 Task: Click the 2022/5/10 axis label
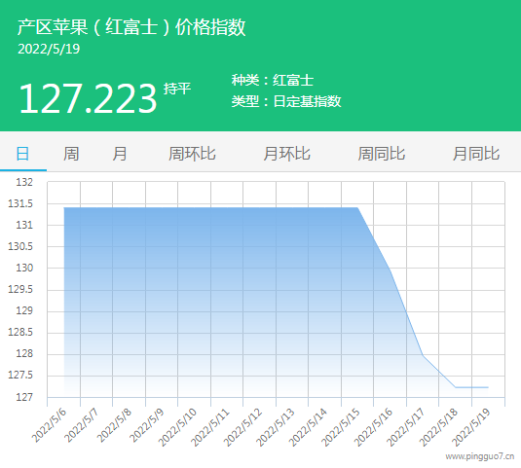point(177,427)
